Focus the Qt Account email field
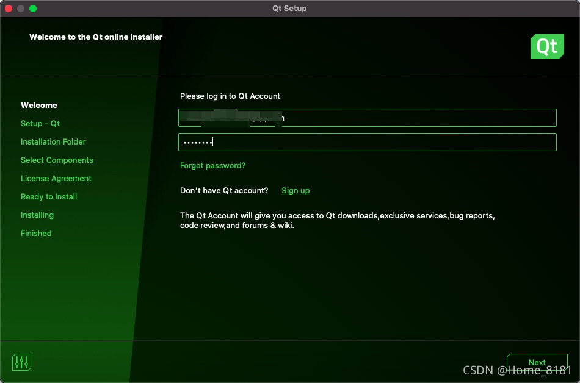The width and height of the screenshot is (580, 383). pyautogui.click(x=368, y=118)
